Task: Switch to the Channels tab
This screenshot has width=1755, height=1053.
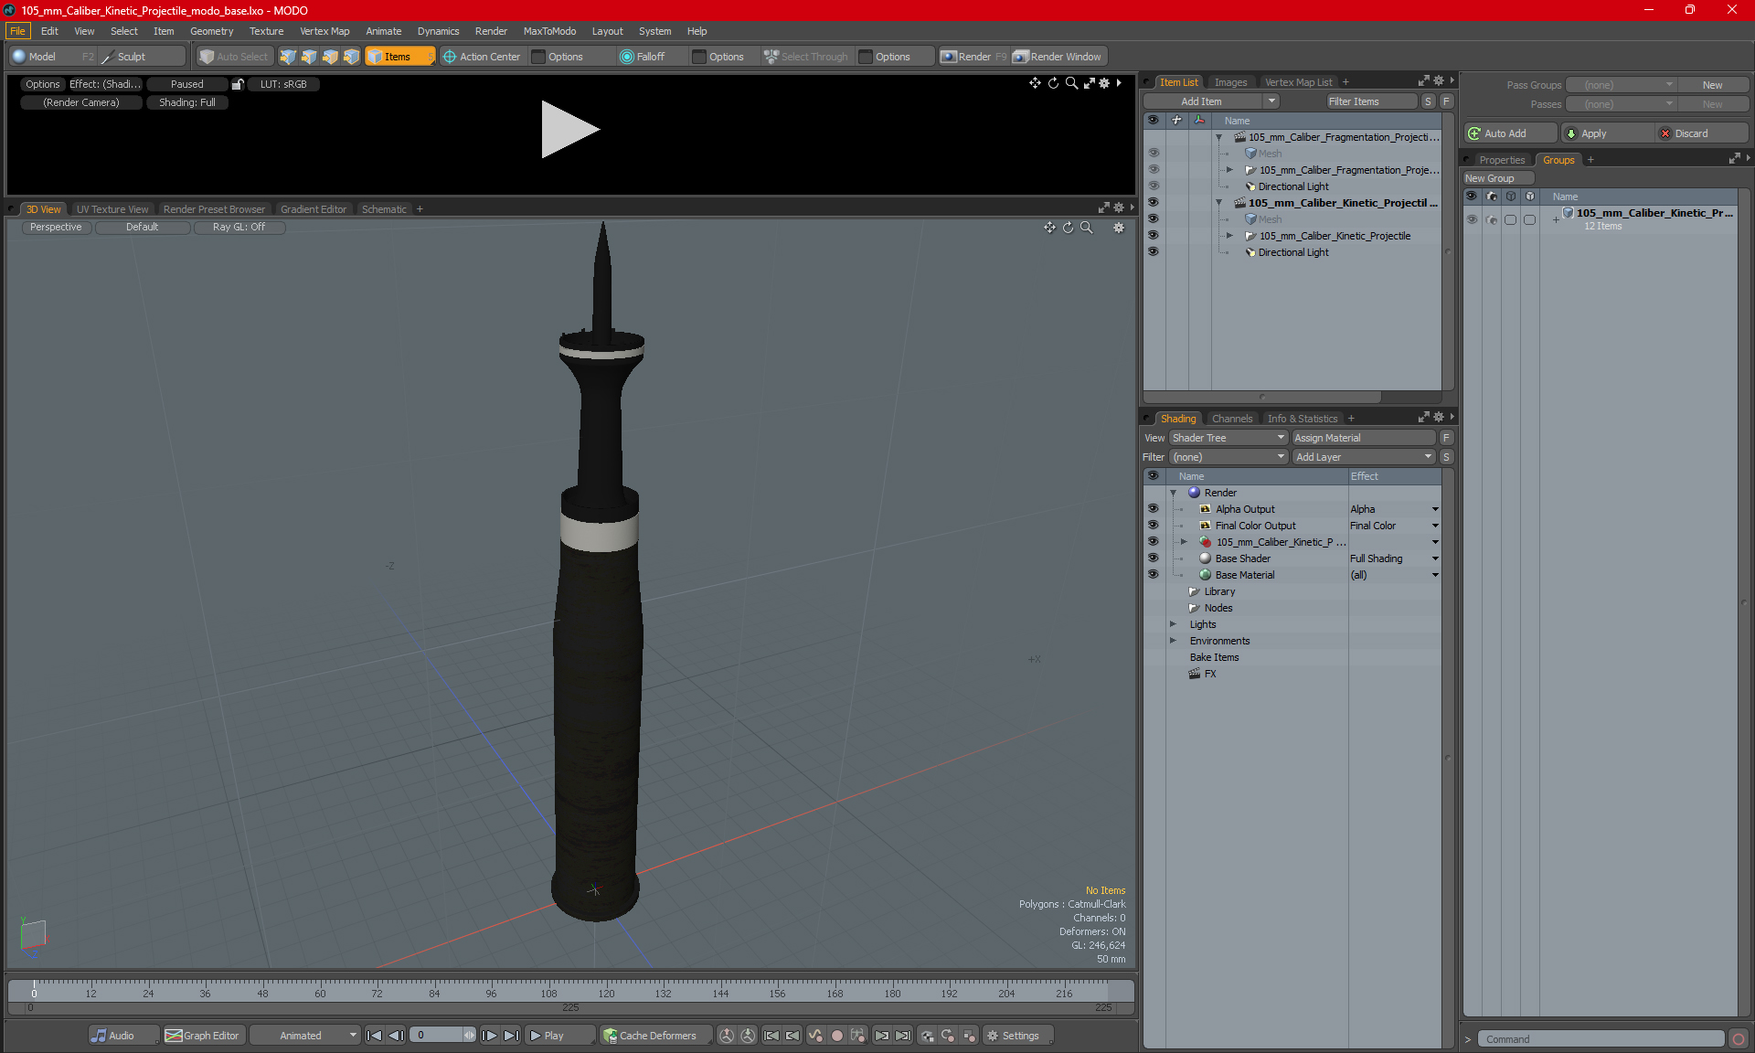Action: 1231,419
